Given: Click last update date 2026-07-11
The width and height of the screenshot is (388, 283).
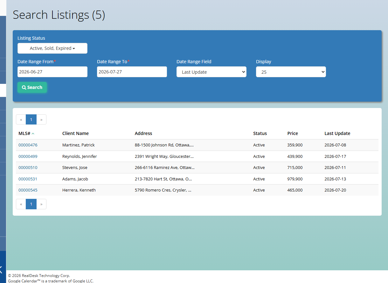Looking at the screenshot, I should (335, 167).
